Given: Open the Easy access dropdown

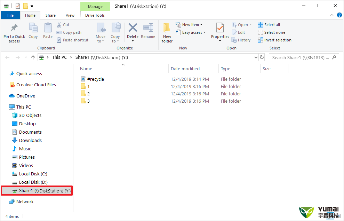Looking at the screenshot, I should point(191,32).
